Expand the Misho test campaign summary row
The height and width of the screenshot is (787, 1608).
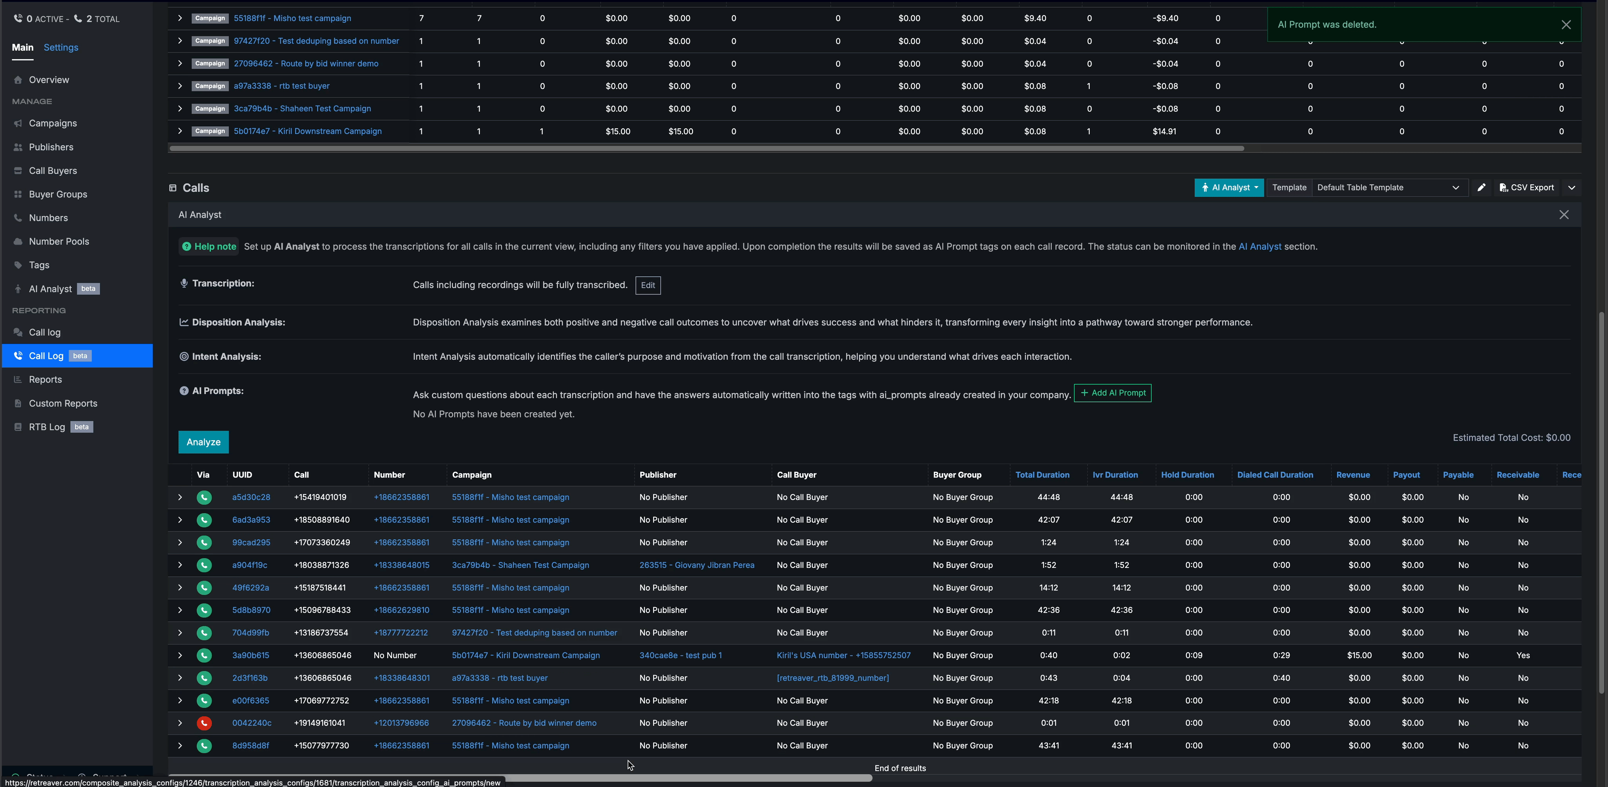[180, 18]
